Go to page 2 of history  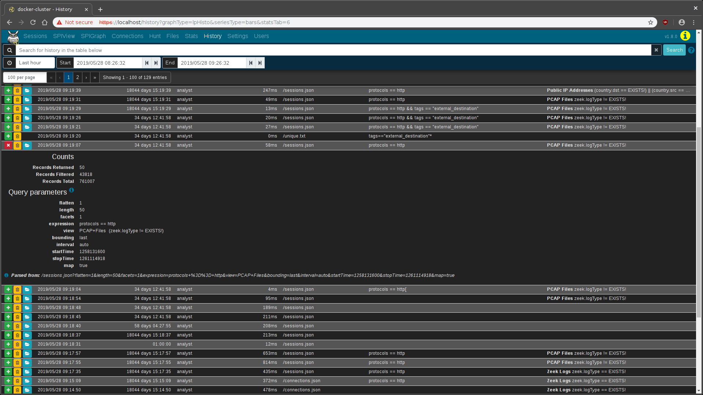click(78, 78)
